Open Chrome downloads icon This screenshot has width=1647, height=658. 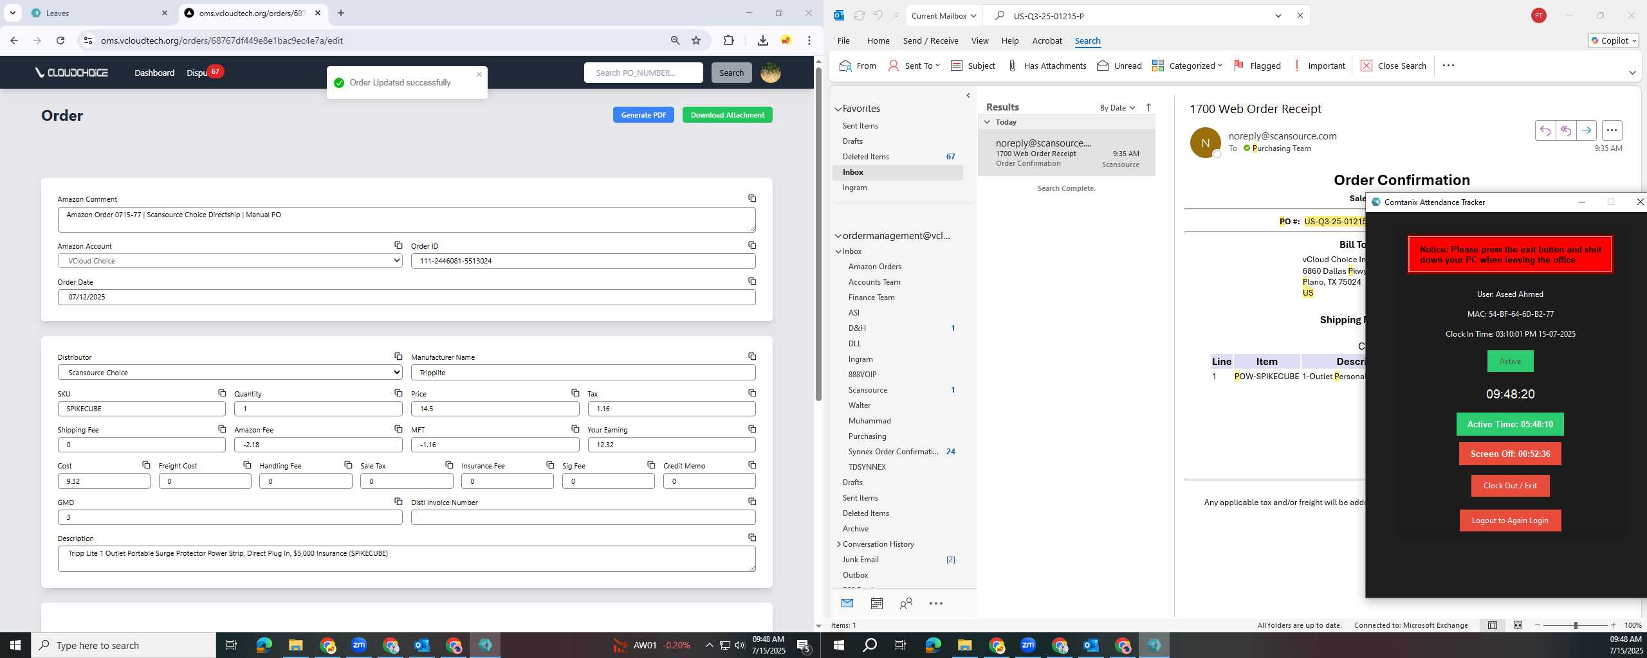(762, 40)
